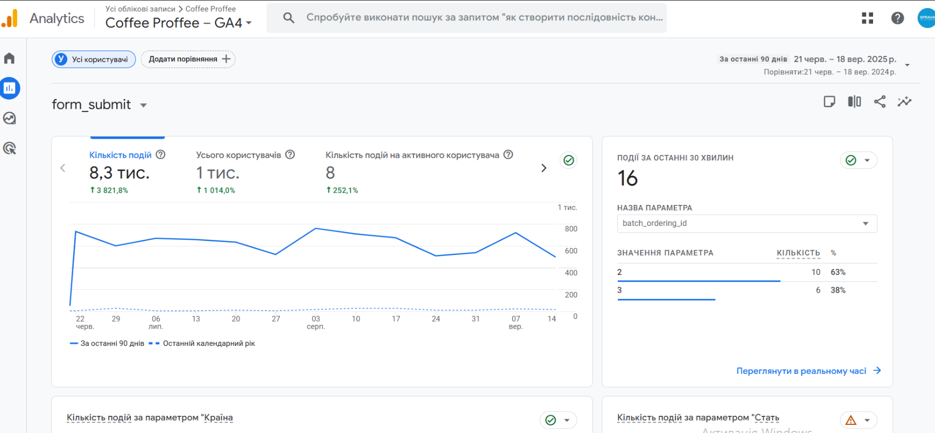Click the edit comparisons icon
Screen dimensions: 935x433
(854, 102)
